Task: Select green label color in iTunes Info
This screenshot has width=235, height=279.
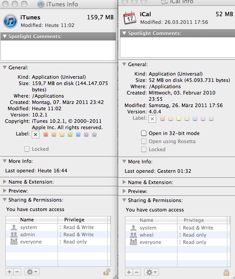Action: (x=70, y=135)
